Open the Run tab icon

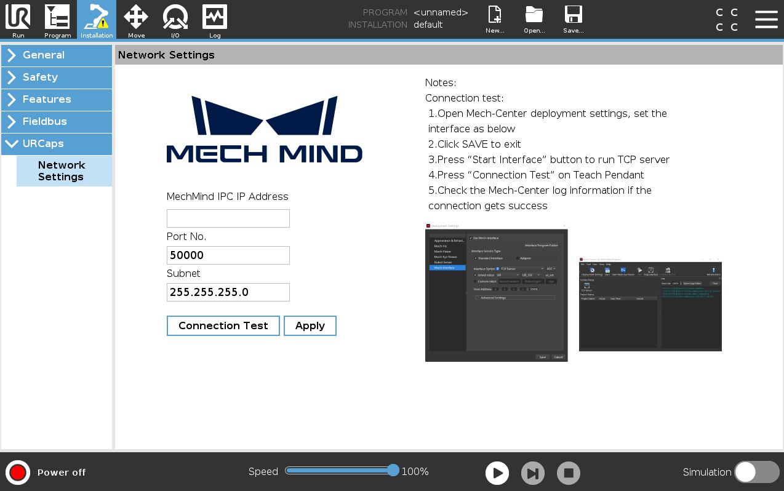coord(18,19)
